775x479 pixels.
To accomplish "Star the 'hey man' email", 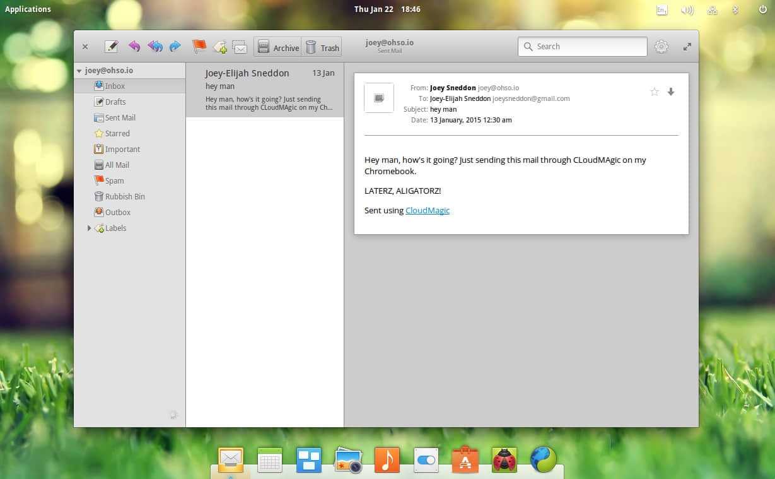I will click(654, 92).
